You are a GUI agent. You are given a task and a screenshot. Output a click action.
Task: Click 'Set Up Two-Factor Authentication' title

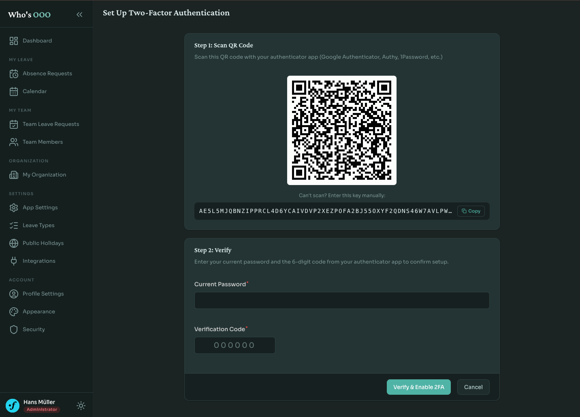click(x=166, y=13)
